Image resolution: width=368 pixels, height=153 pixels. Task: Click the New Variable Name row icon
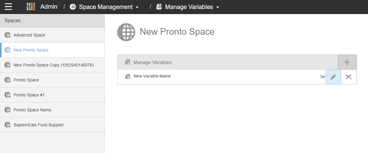[x=128, y=77]
